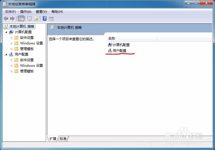Screen dimensions: 215x150
Task: Click the show/hide action pane icon
Action: click(51, 19)
